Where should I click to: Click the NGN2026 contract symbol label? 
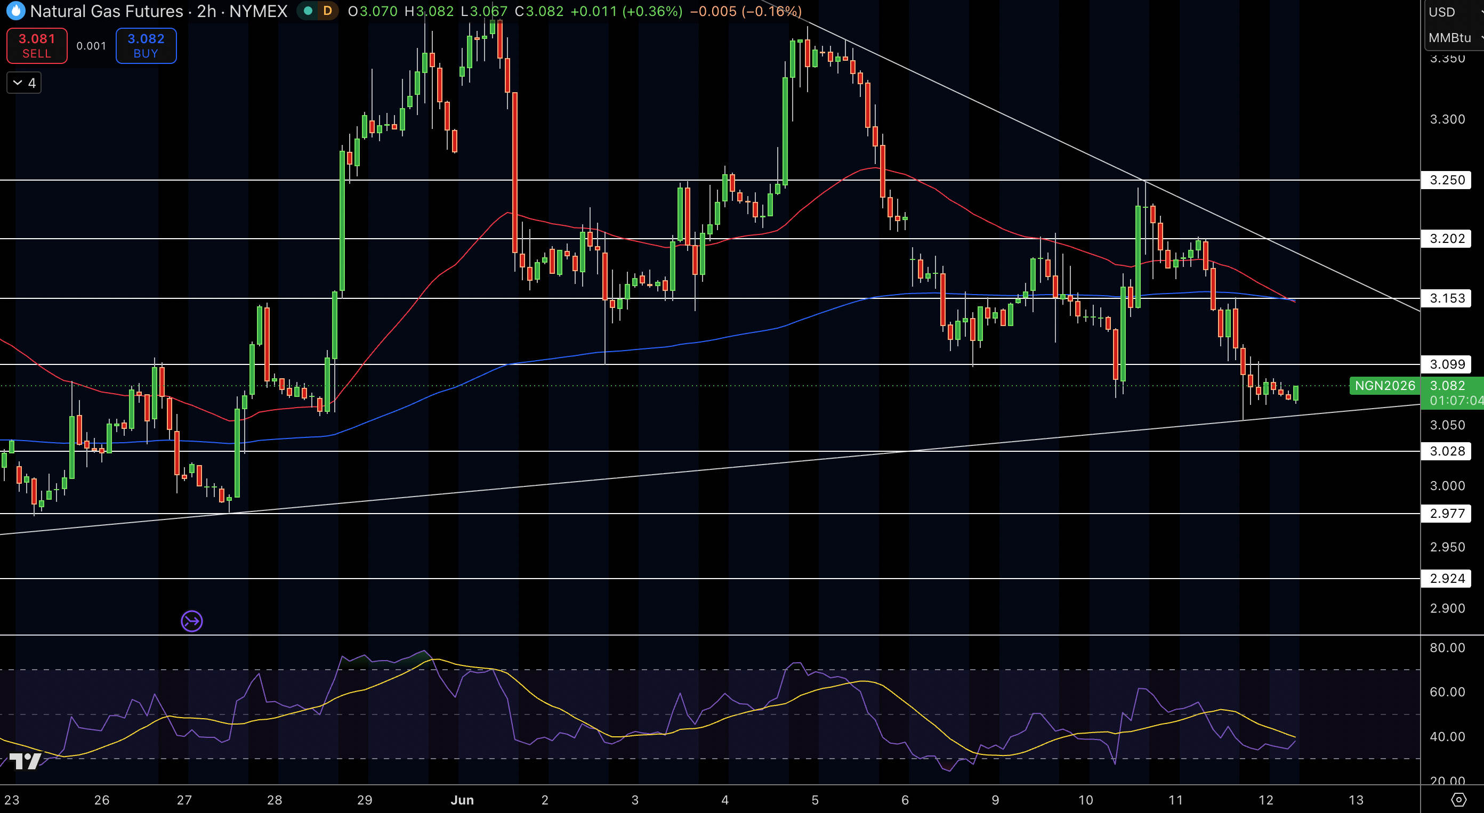[1384, 386]
